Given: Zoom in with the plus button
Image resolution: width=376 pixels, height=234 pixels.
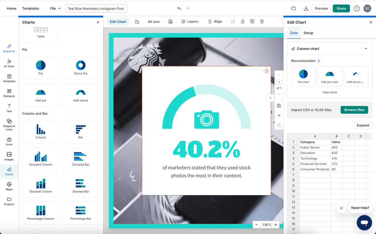Looking at the screenshot, I should [x=275, y=224].
